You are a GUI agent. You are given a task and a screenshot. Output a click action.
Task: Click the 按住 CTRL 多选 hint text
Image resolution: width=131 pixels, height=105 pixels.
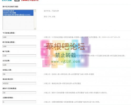[x=49, y=17]
